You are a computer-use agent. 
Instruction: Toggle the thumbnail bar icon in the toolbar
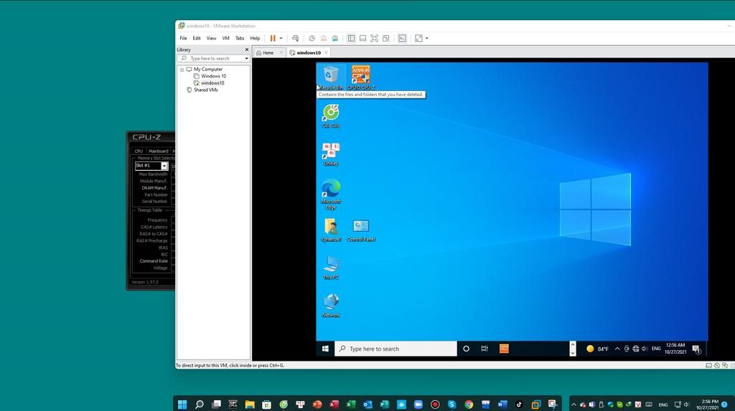(x=362, y=39)
